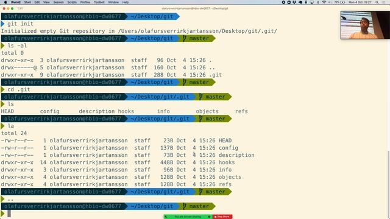This screenshot has height=219, width=390.
Task: Click 'objects' in the short ls output
Action: 207,111
